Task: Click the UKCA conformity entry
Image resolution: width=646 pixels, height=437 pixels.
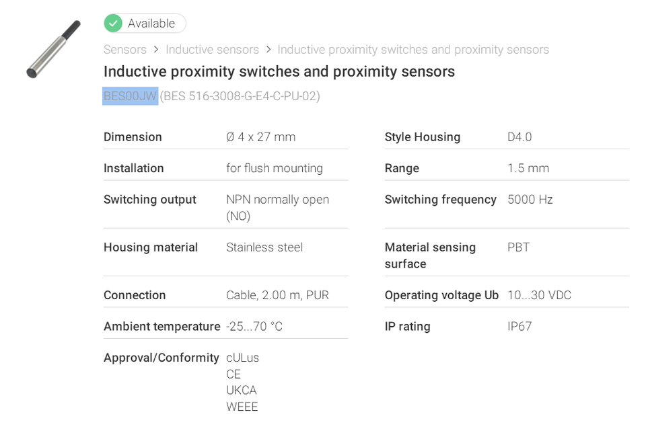Action: (x=242, y=390)
